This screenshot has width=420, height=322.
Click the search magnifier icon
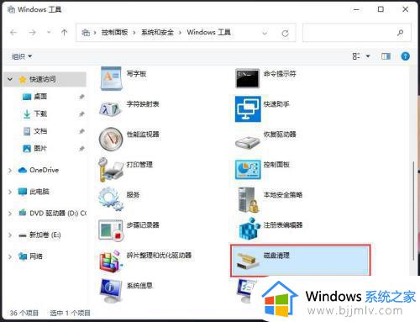pos(401,33)
